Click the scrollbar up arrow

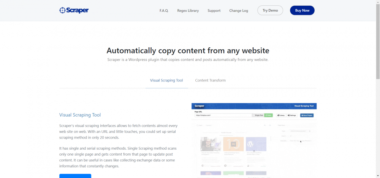tap(378, 2)
